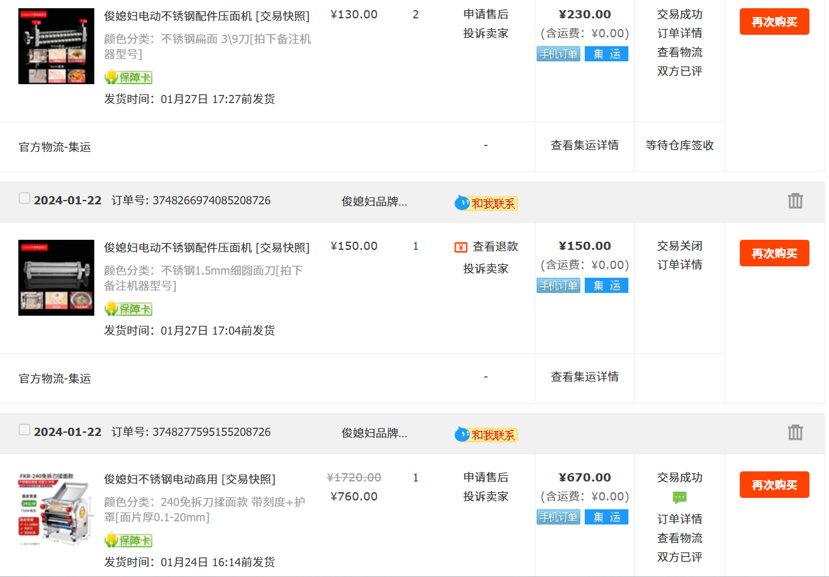The image size is (829, 577).
Task: Click 申请售后 for 240免拆刀揉面款 item
Action: click(485, 477)
